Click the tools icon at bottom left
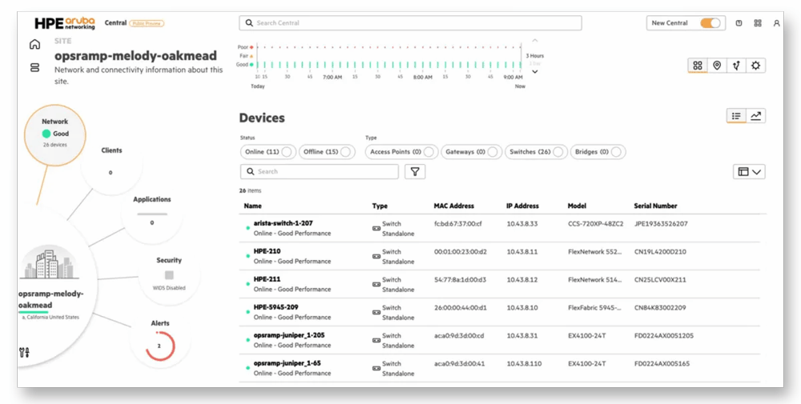 (x=24, y=352)
